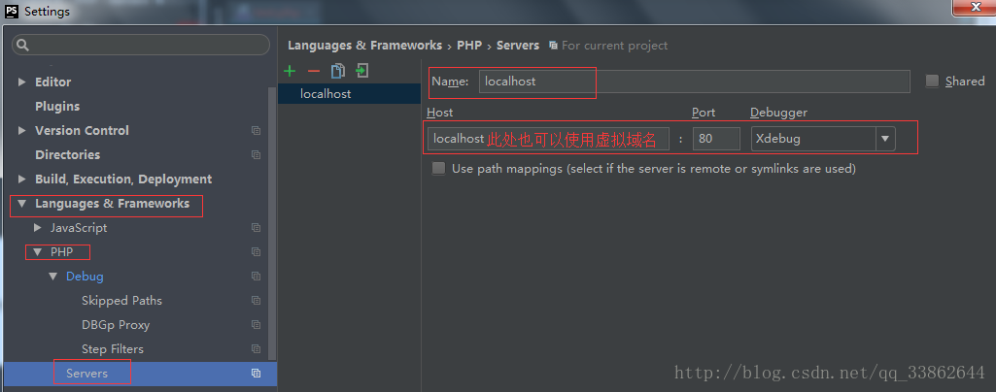Click into the settings search field

coord(140,45)
